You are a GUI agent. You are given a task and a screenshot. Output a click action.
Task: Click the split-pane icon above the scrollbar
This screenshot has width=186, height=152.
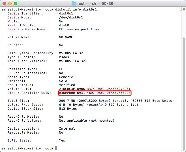tap(184, 9)
